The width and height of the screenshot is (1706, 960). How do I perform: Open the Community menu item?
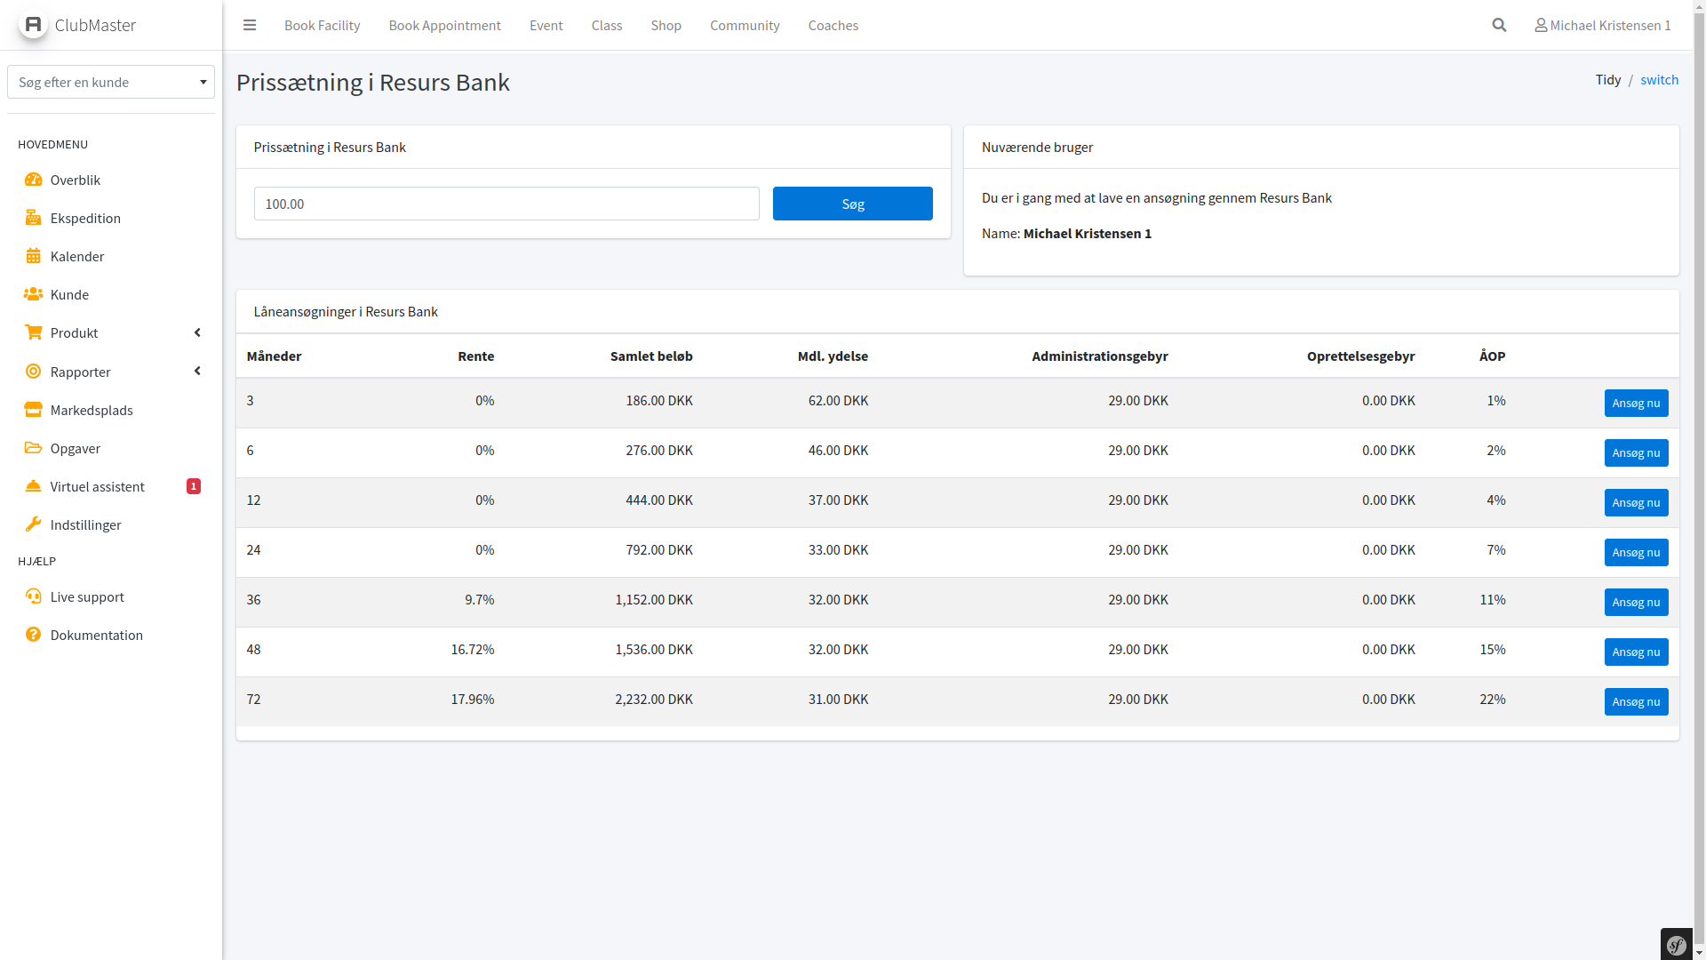pos(744,25)
